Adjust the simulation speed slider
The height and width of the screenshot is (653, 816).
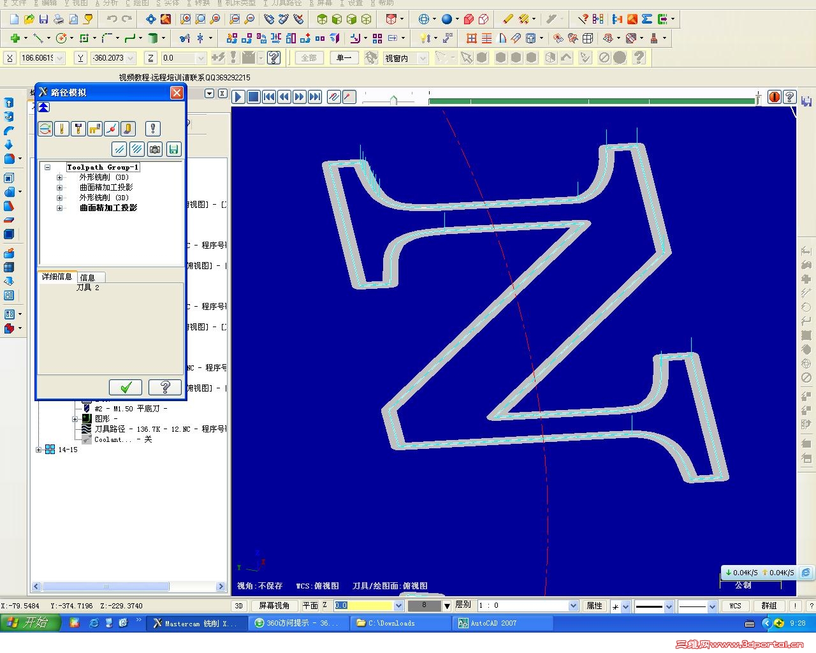click(393, 99)
